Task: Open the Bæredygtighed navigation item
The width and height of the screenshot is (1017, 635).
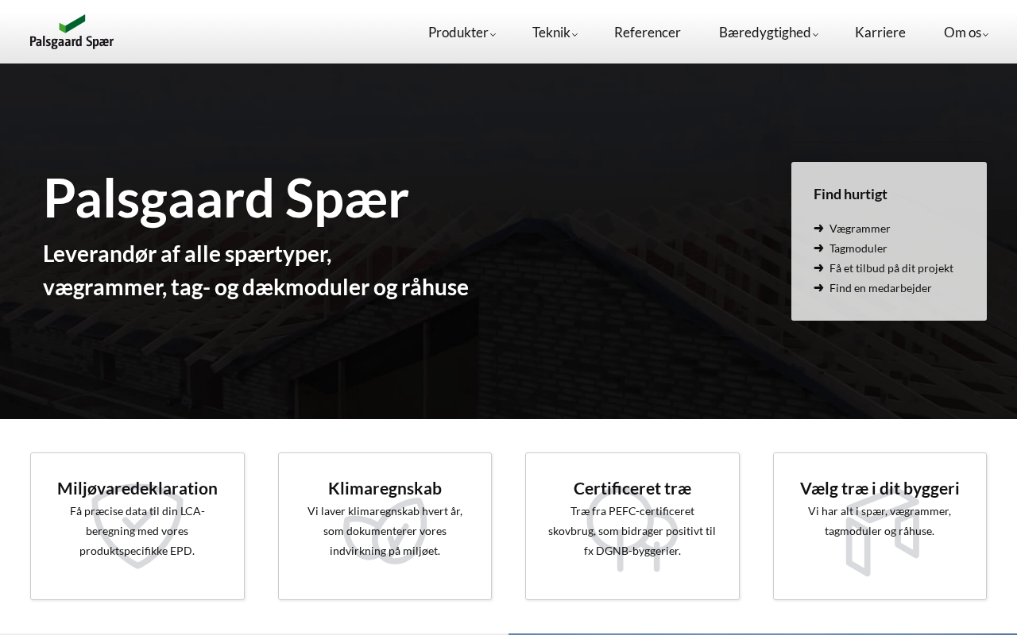Action: (764, 33)
